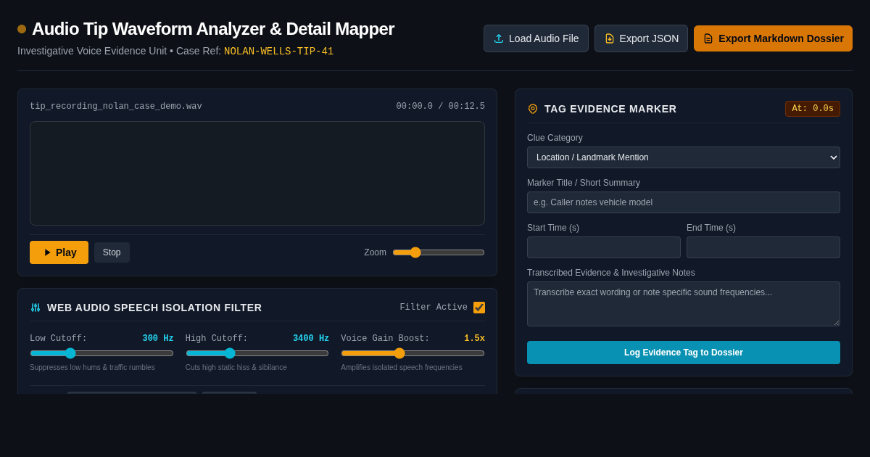Click the Play triangle icon

47,252
